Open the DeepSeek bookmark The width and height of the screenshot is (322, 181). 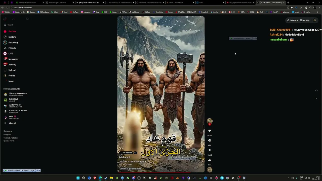(x=203, y=12)
